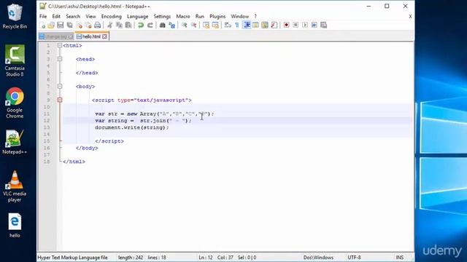The height and width of the screenshot is (262, 467).
Task: Click the INS mode in status bar
Action: tap(400, 258)
